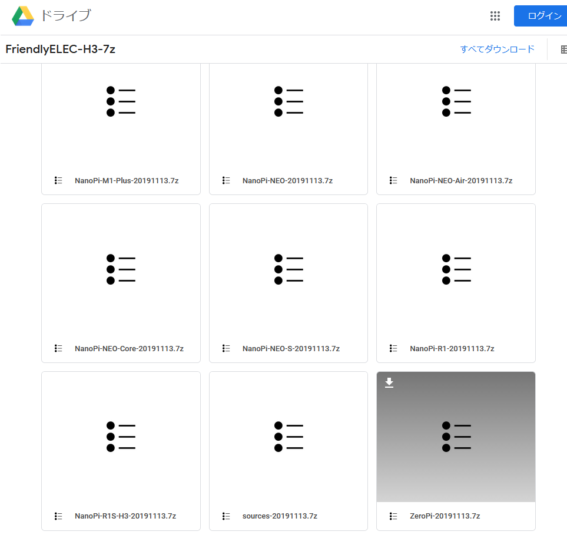Image resolution: width=567 pixels, height=538 pixels.
Task: Click small file icon beside NanoPi-NEO-Core name
Action: pyautogui.click(x=58, y=348)
